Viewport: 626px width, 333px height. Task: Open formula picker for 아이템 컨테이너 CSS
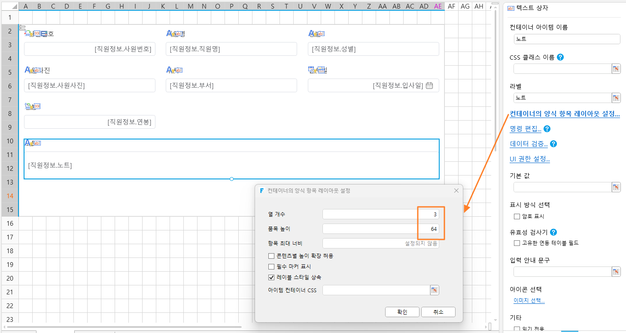(435, 291)
